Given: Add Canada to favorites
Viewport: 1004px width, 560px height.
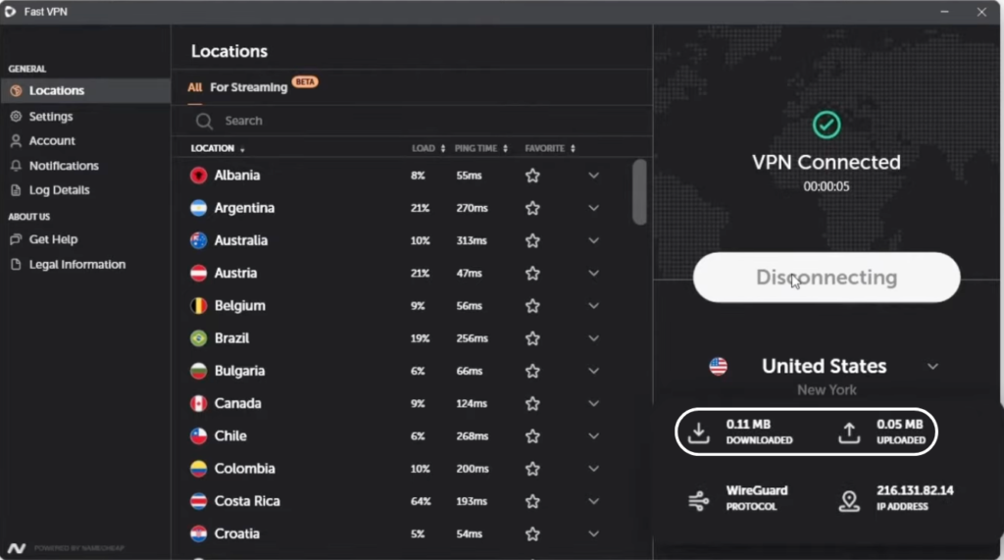Looking at the screenshot, I should 532,403.
